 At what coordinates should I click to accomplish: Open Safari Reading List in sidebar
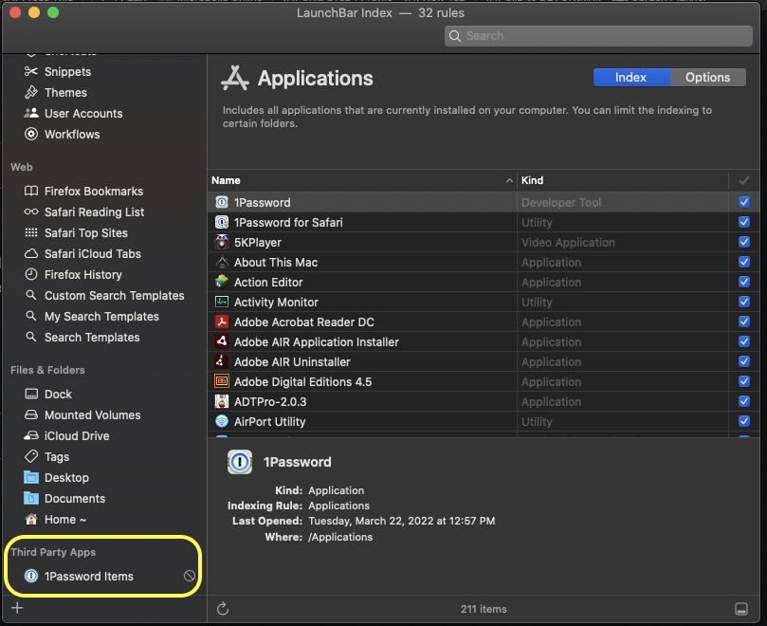[x=94, y=212]
